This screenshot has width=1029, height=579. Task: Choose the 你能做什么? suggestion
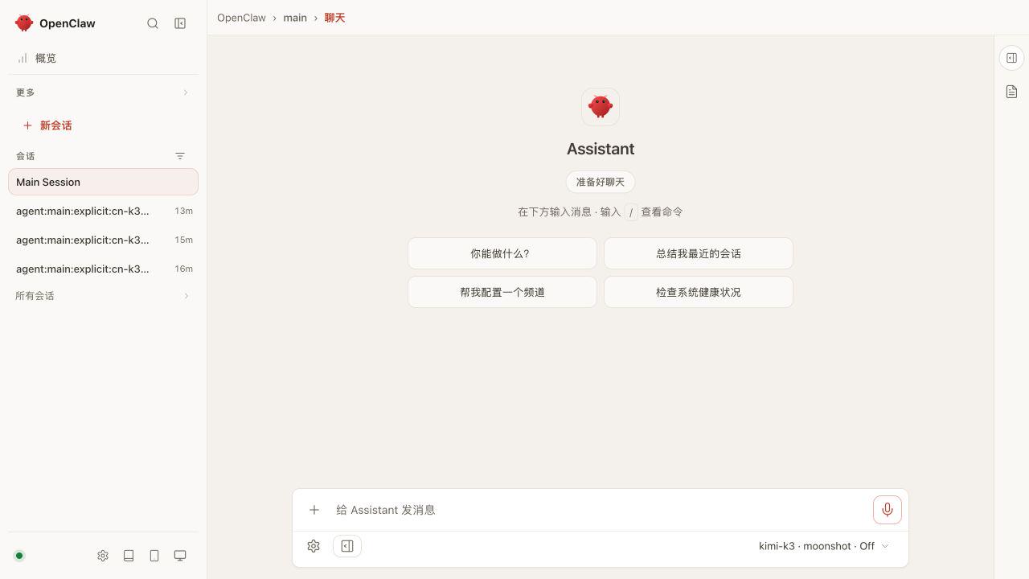click(x=502, y=253)
